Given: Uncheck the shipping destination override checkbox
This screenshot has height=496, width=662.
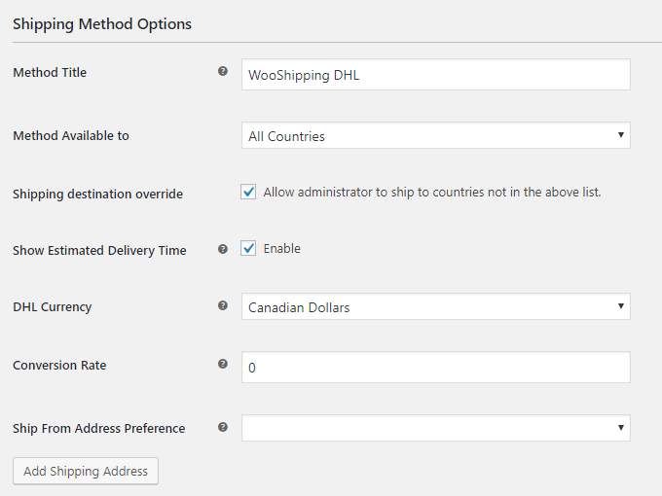Looking at the screenshot, I should [x=249, y=193].
